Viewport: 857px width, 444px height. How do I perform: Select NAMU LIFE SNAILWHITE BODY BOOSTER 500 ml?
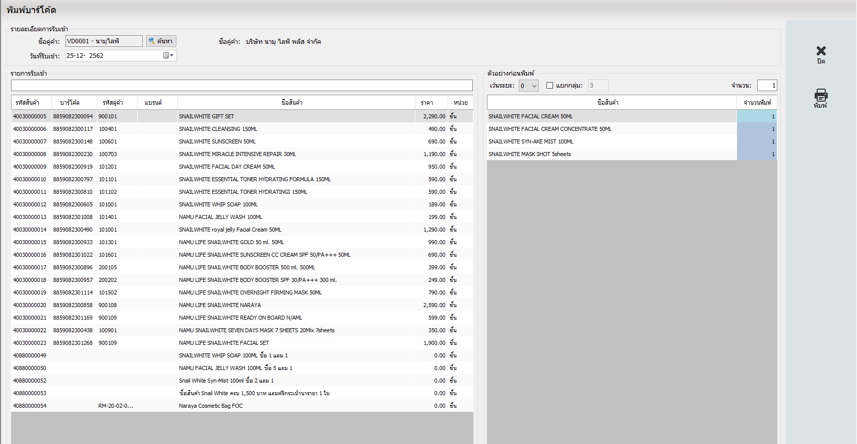click(x=242, y=267)
